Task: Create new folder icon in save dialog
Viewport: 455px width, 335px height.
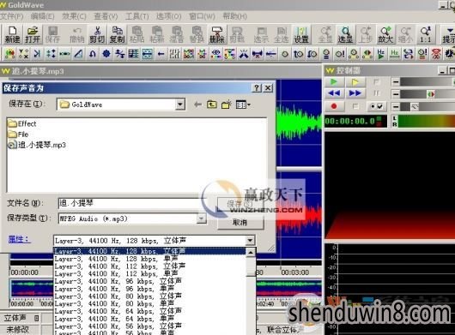Action: click(227, 105)
